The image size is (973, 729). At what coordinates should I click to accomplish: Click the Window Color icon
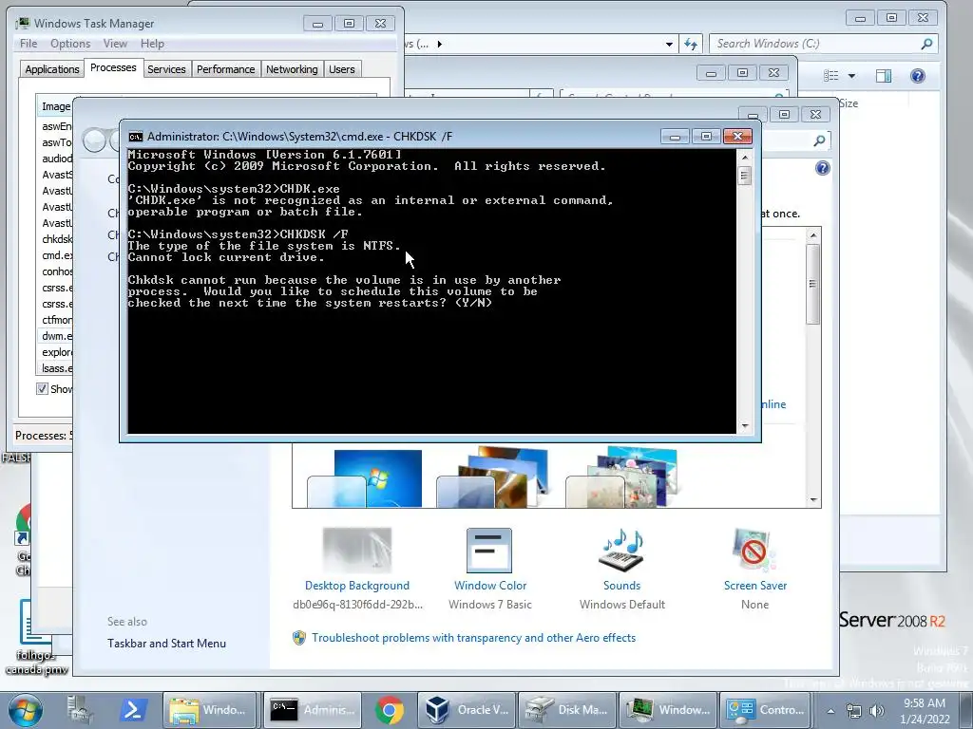pyautogui.click(x=489, y=550)
